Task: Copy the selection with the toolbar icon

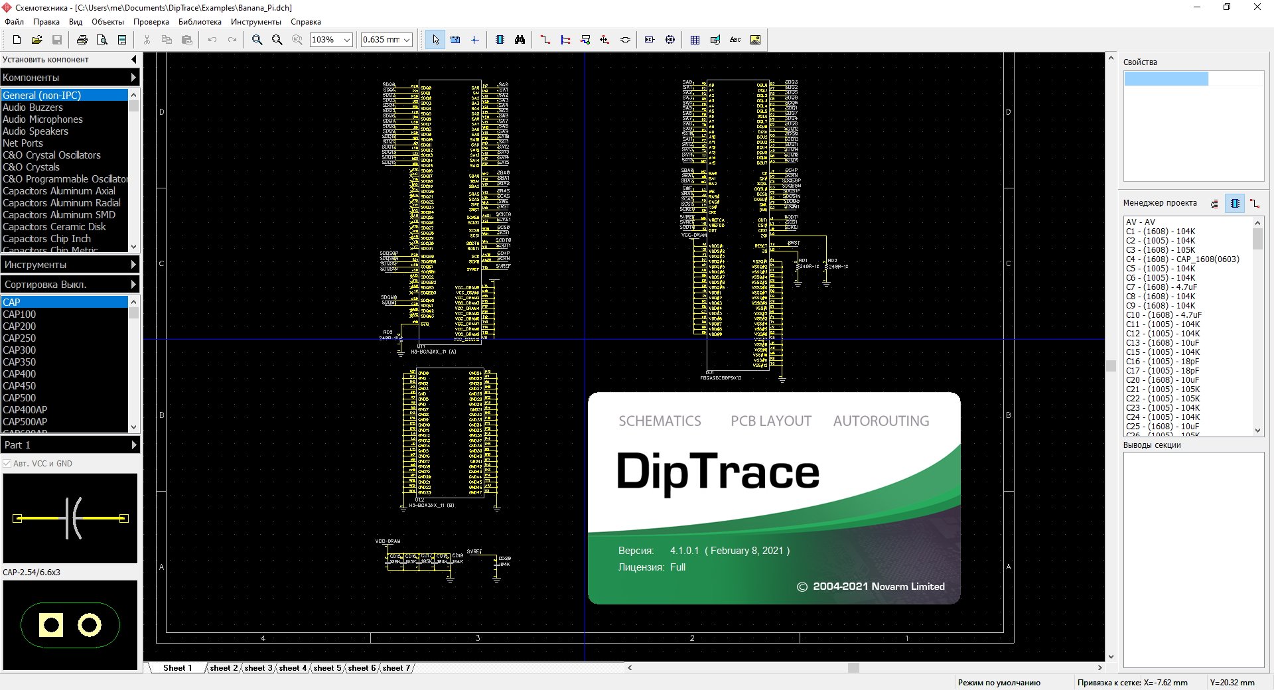Action: coord(167,40)
